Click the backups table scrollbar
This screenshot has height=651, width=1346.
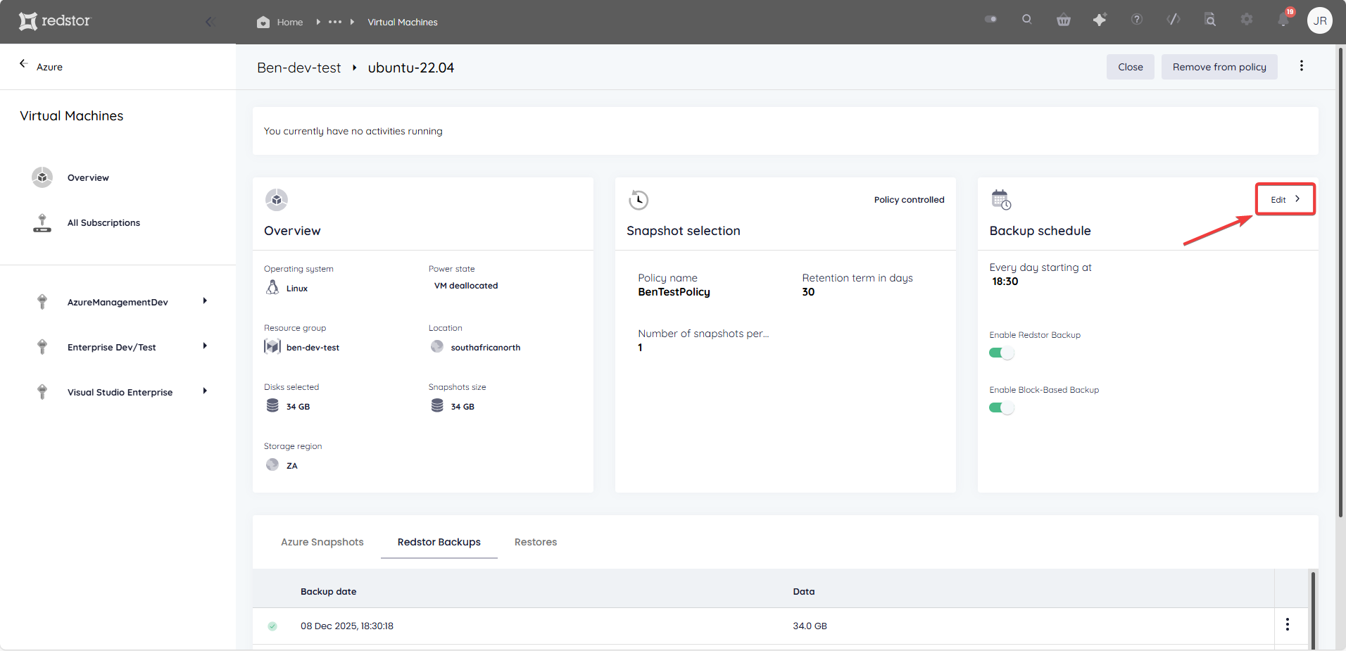[x=1314, y=609]
